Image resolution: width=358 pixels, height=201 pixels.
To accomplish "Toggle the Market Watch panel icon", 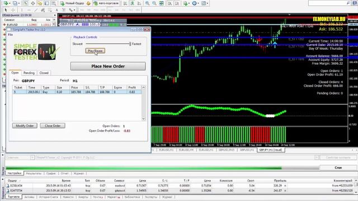I will pyautogui.click(x=26, y=3).
